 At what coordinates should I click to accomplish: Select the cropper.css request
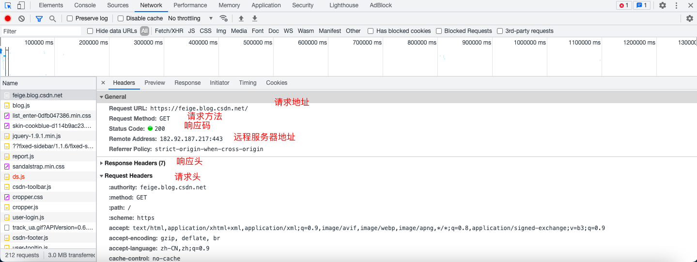[48, 197]
